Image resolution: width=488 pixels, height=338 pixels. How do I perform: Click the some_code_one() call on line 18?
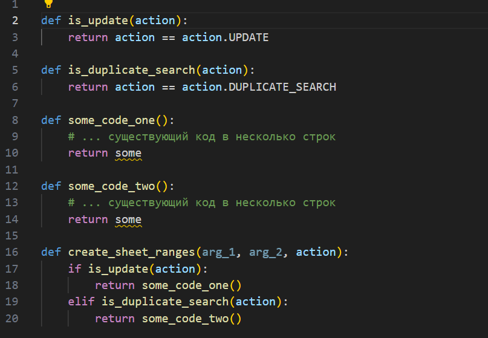tap(192, 285)
